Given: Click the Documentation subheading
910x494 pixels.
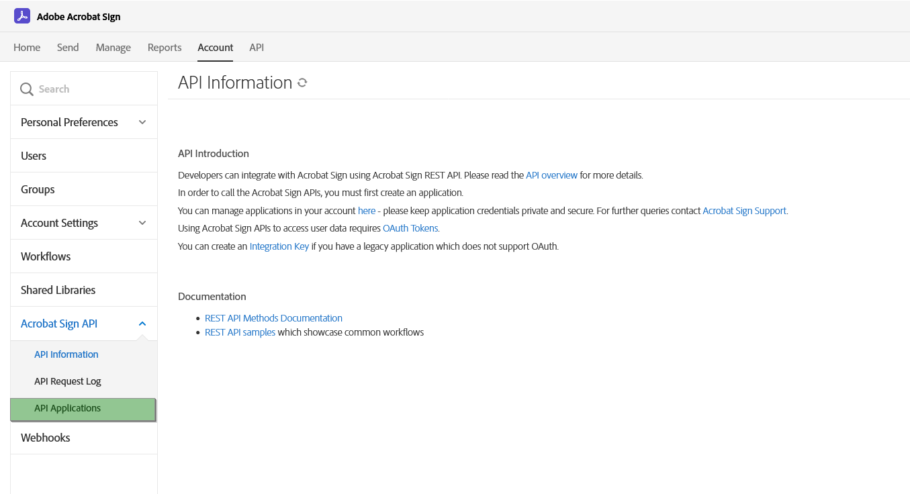Looking at the screenshot, I should [212, 297].
